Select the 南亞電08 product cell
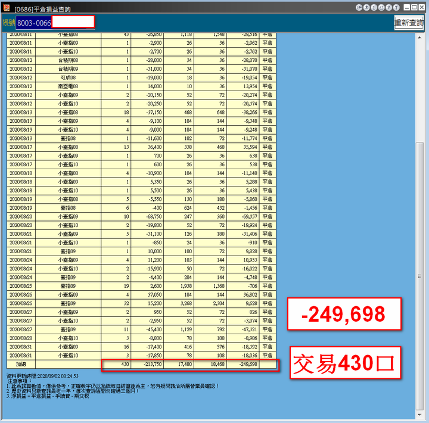Image resolution: width=429 pixels, height=423 pixels. pyautogui.click(x=68, y=86)
